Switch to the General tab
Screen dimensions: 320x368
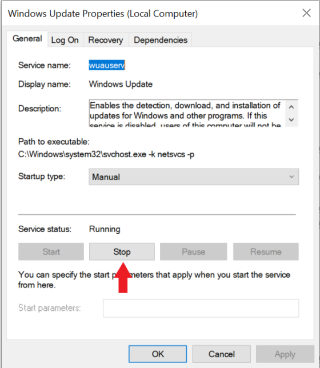[x=27, y=39]
